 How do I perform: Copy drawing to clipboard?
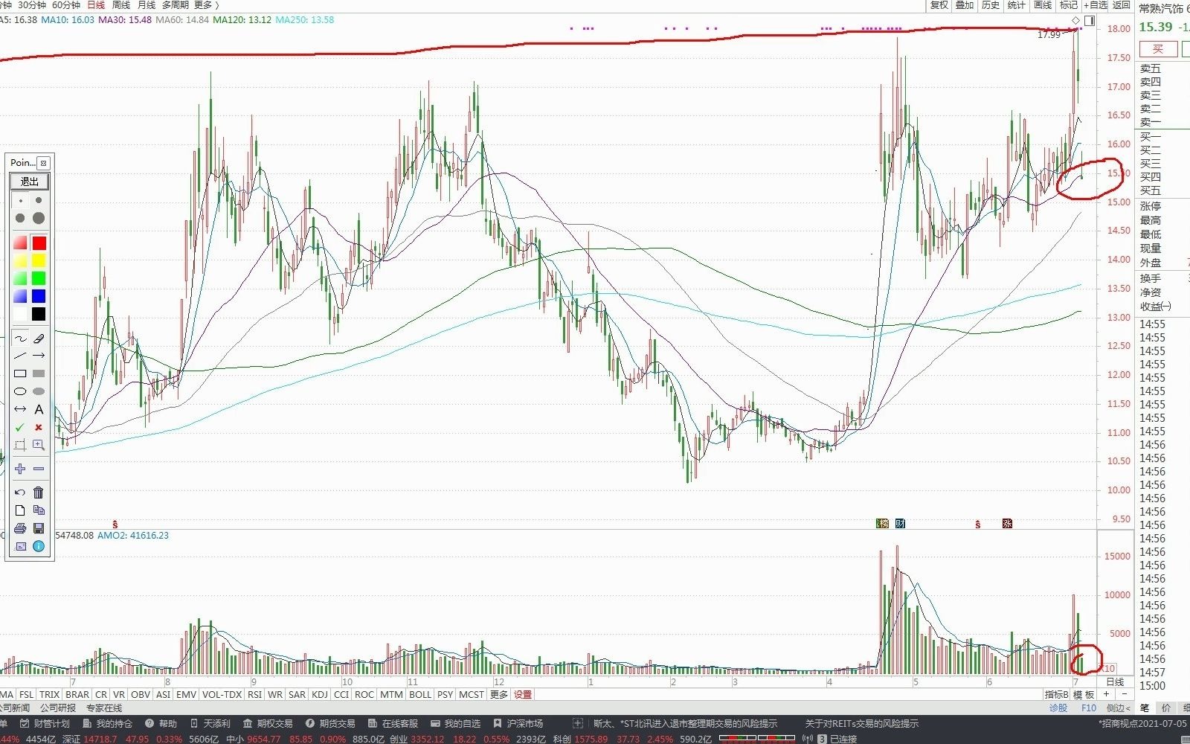pyautogui.click(x=39, y=510)
